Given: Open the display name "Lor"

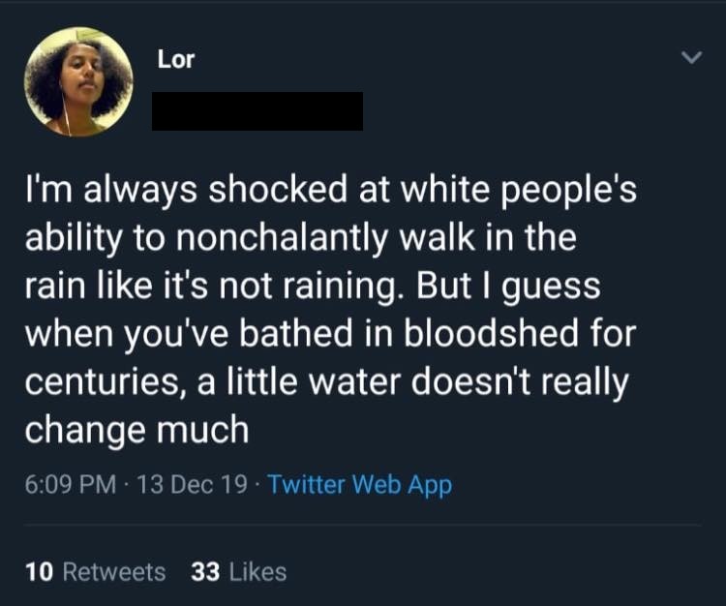Looking at the screenshot, I should click(176, 60).
